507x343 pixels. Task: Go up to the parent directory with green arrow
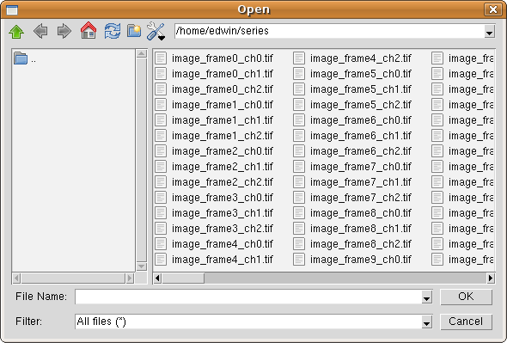click(16, 32)
